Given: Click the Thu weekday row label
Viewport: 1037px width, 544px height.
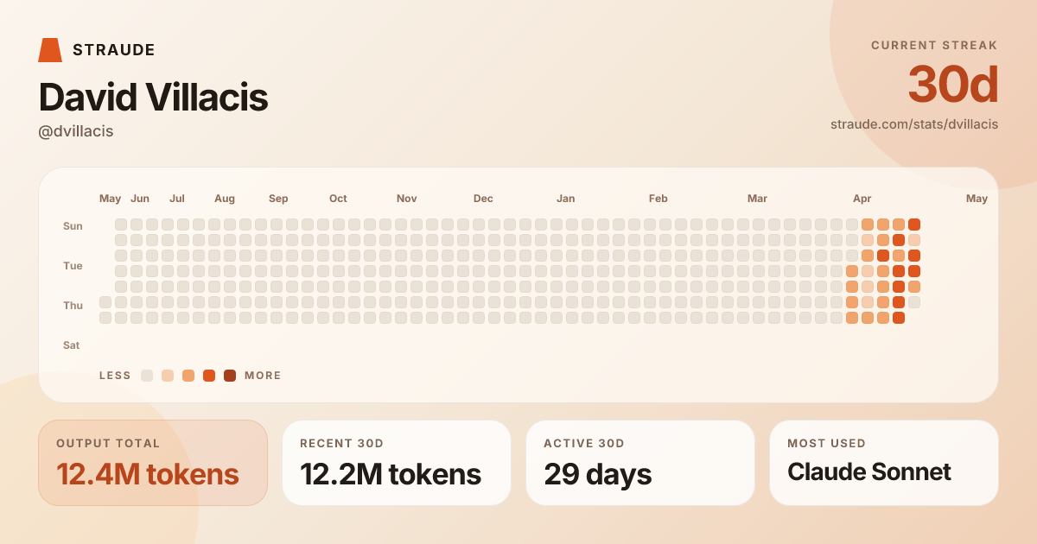Looking at the screenshot, I should (x=73, y=306).
